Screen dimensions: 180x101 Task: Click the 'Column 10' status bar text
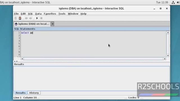(x=30, y=98)
